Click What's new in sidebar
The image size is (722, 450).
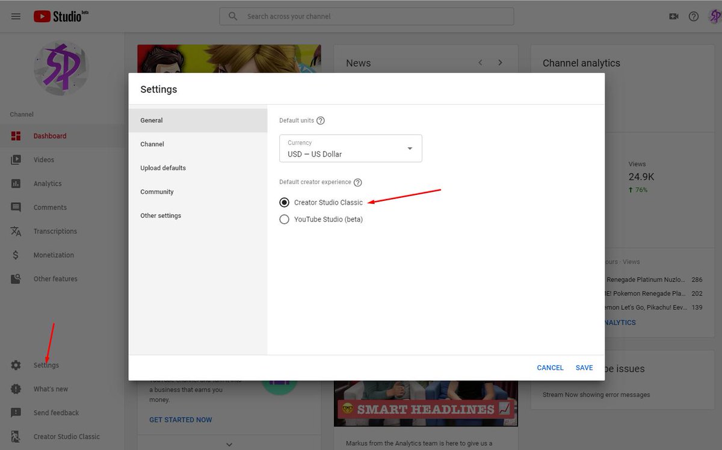[x=51, y=389]
